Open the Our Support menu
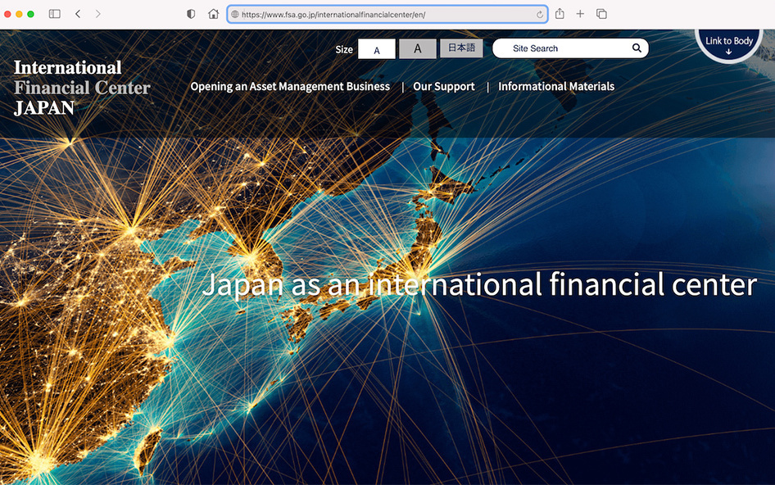Screen dimensions: 775x485 pyautogui.click(x=444, y=86)
